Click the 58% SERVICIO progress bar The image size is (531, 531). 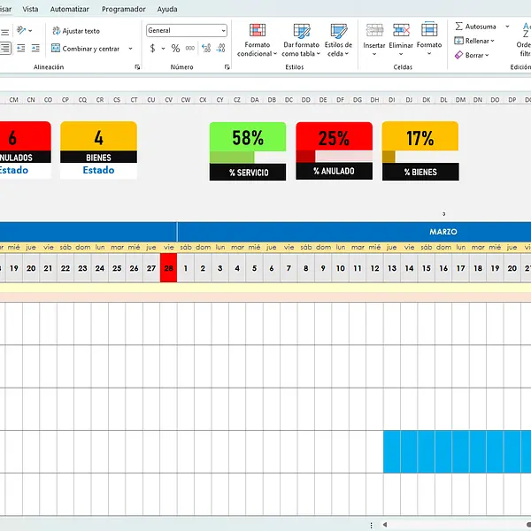pyautogui.click(x=248, y=158)
